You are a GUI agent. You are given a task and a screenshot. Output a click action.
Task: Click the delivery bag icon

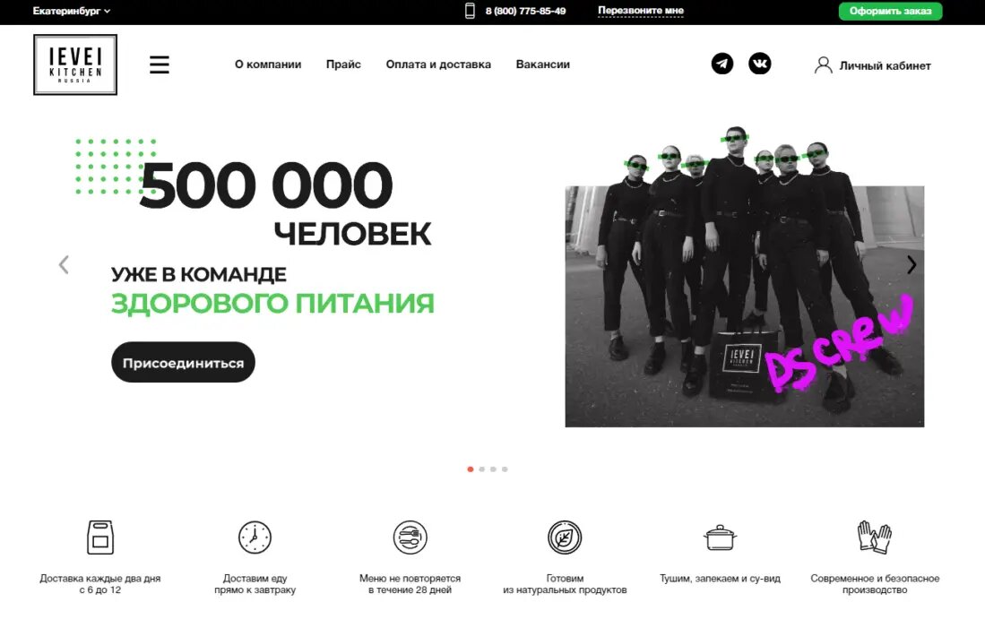[99, 538]
